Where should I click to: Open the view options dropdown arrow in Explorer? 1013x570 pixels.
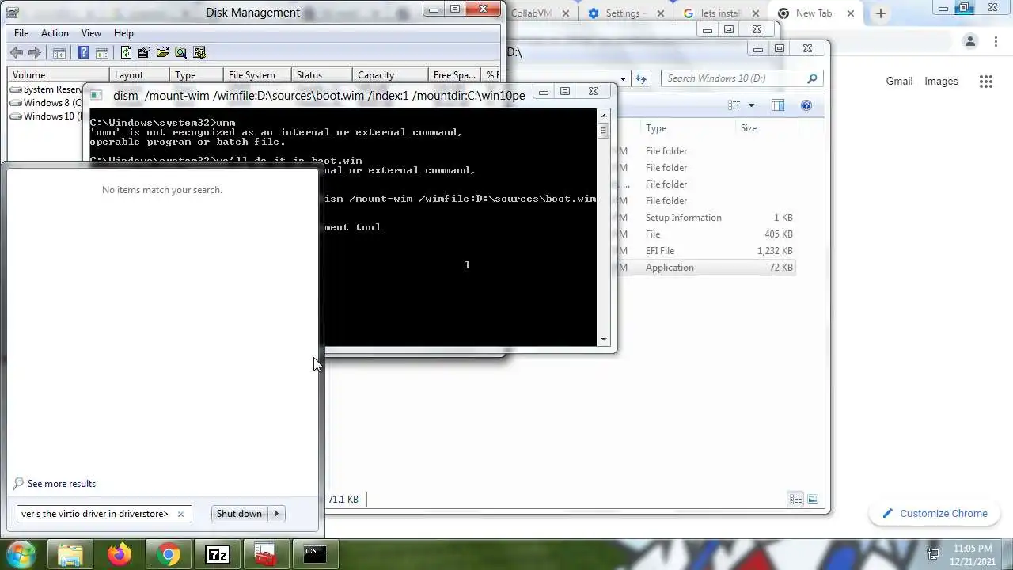[751, 105]
